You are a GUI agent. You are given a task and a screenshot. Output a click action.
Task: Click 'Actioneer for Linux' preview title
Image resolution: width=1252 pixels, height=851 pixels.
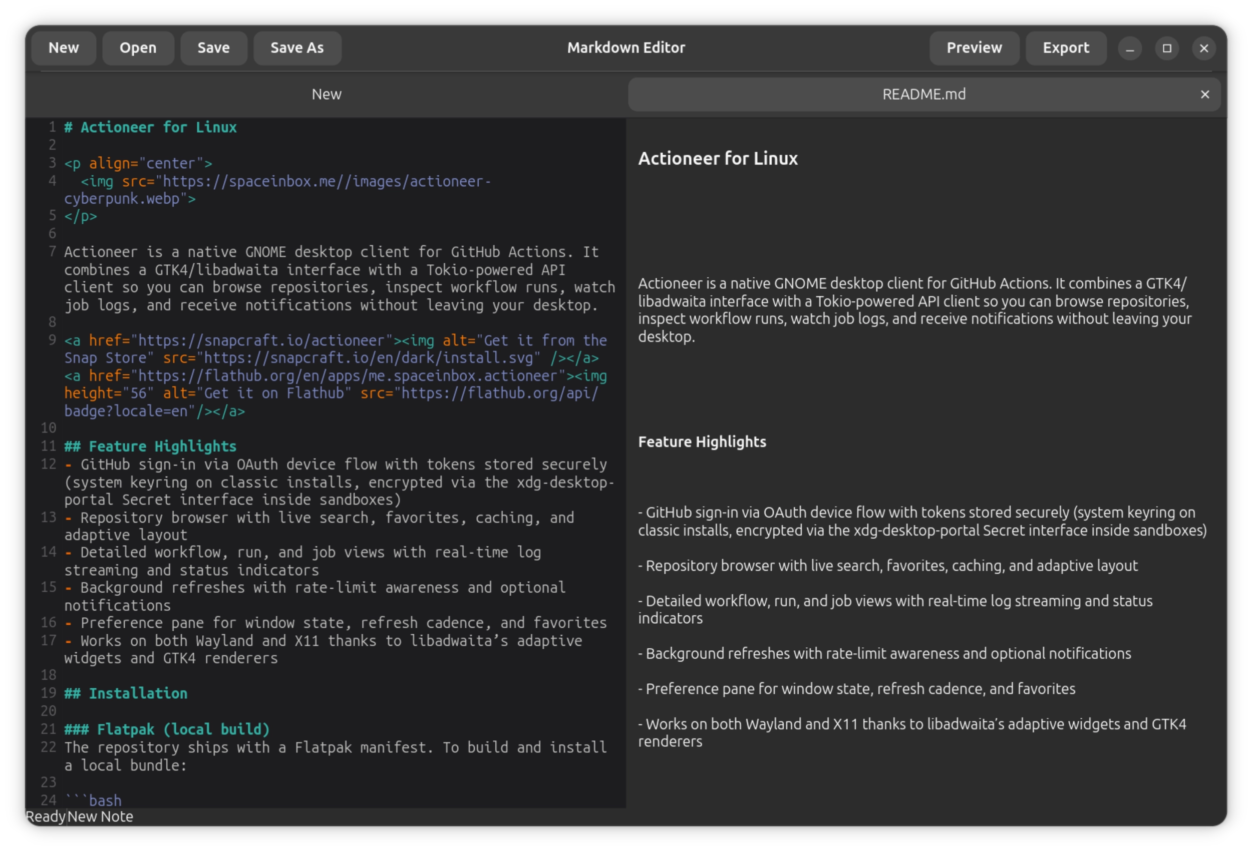click(718, 159)
